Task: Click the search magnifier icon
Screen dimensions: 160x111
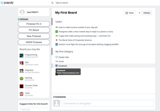Action: (52, 3)
